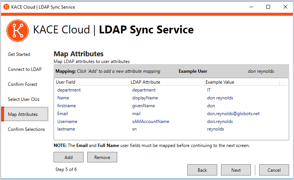Open Select User OUs step

point(24,99)
